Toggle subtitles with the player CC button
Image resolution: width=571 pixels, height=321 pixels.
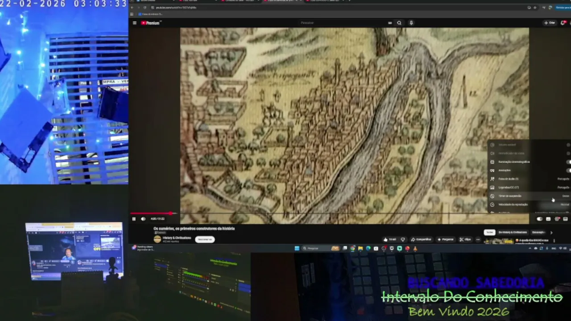coord(548,219)
